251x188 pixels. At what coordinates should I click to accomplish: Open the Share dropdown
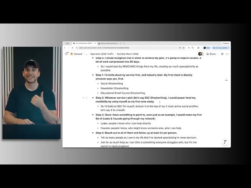[x=212, y=54]
